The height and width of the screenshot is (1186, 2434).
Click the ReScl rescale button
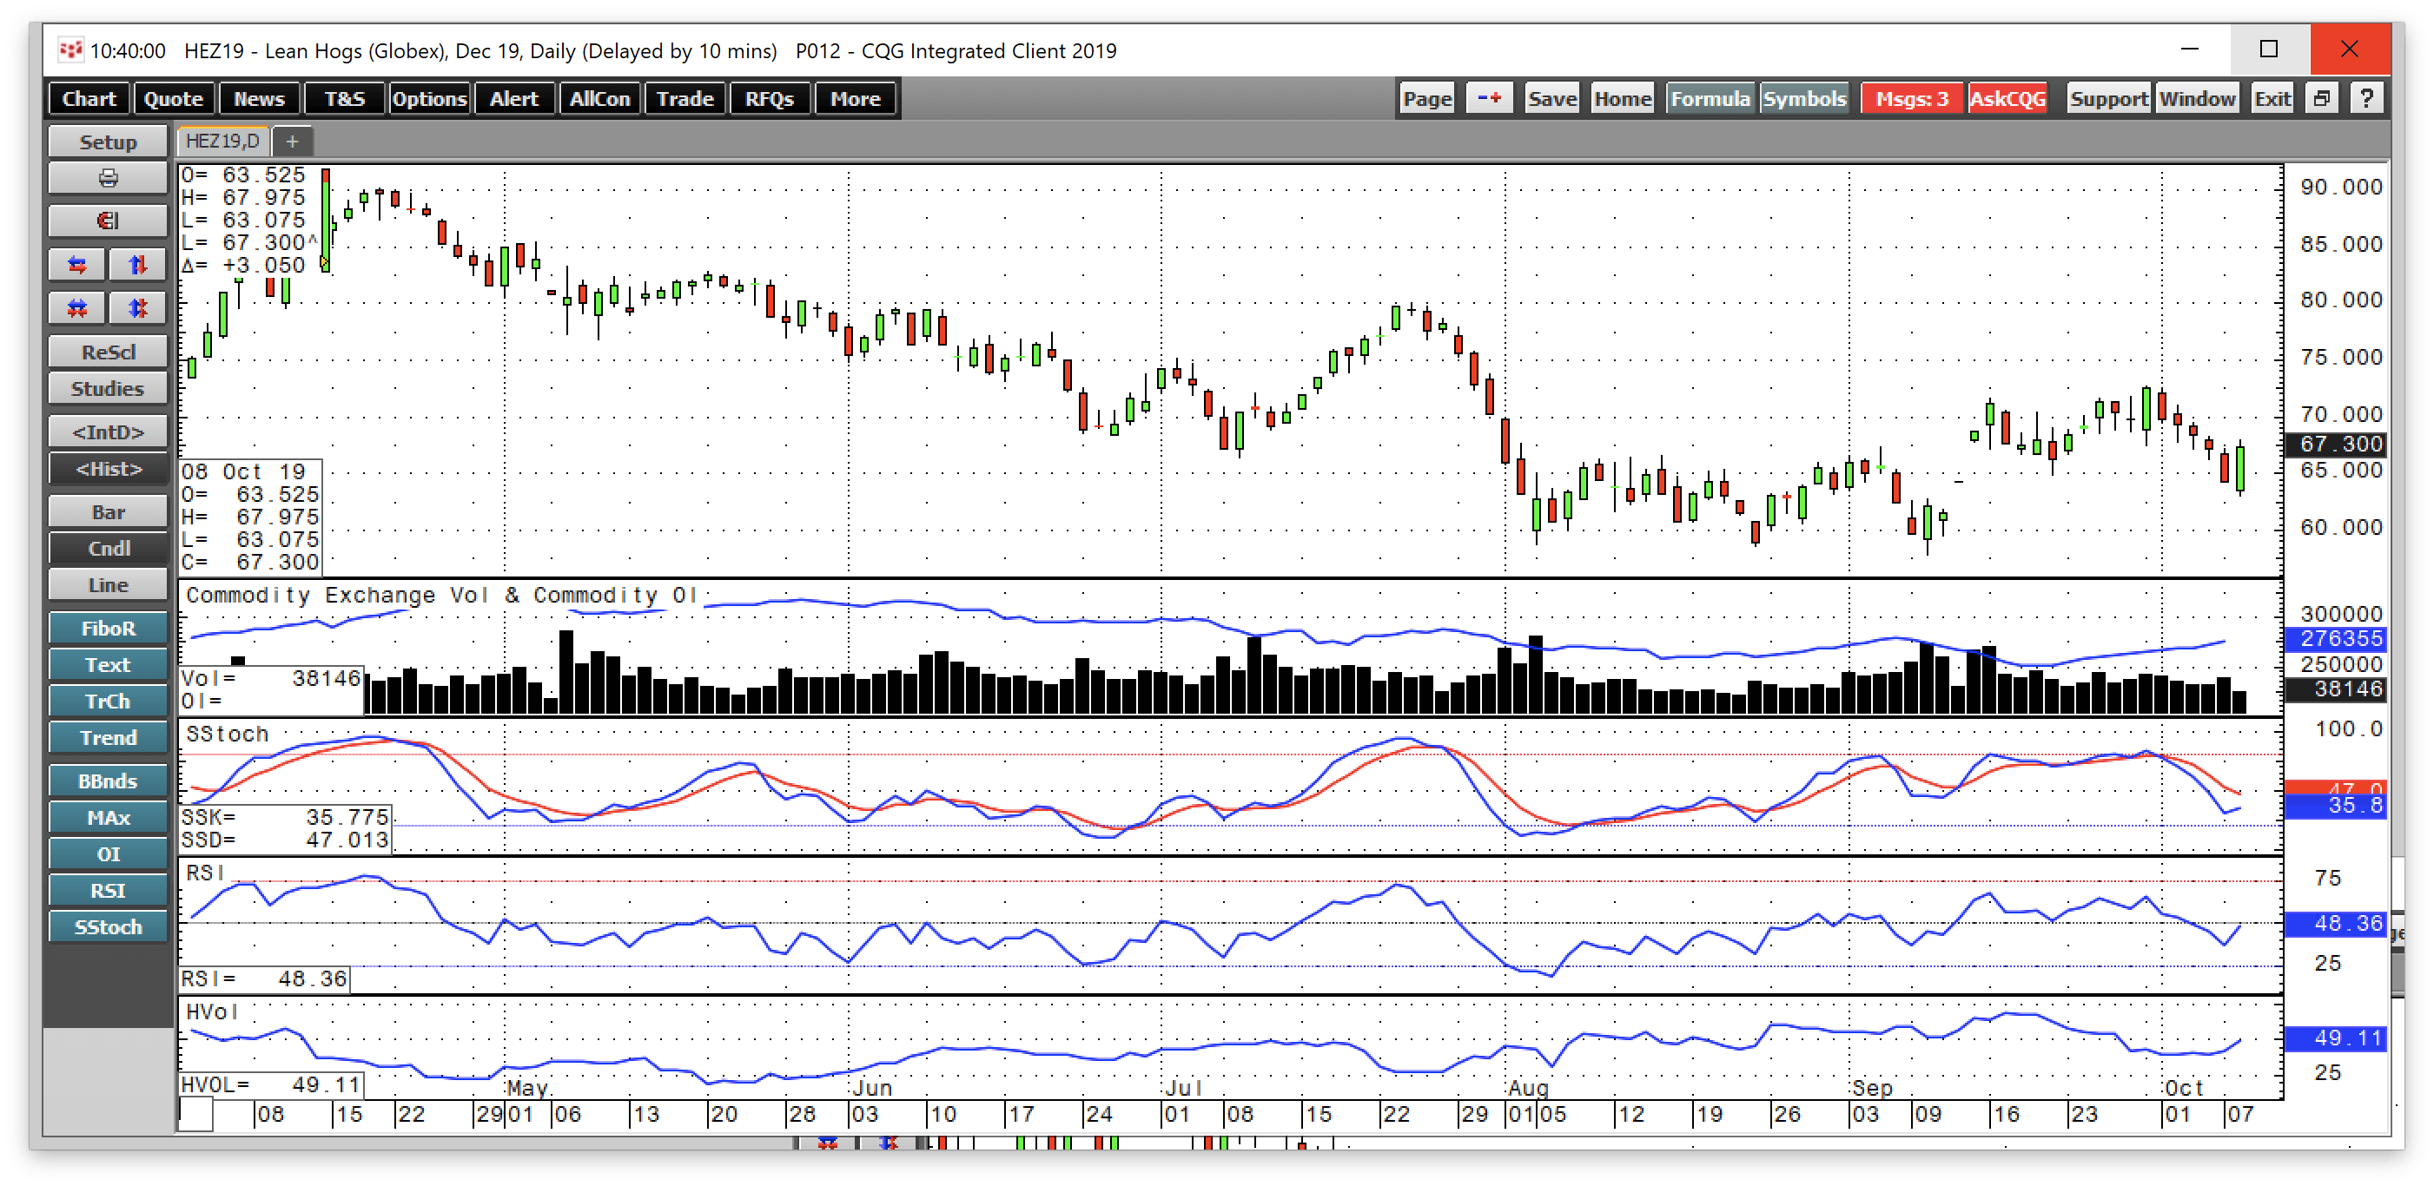[108, 353]
